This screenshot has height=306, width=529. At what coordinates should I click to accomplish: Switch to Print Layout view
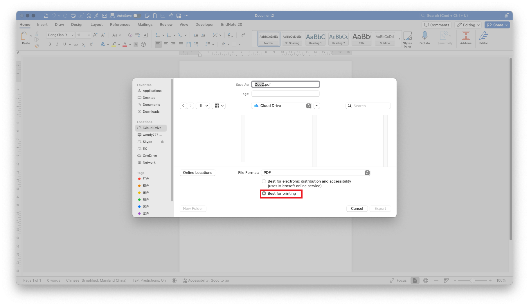coord(415,280)
